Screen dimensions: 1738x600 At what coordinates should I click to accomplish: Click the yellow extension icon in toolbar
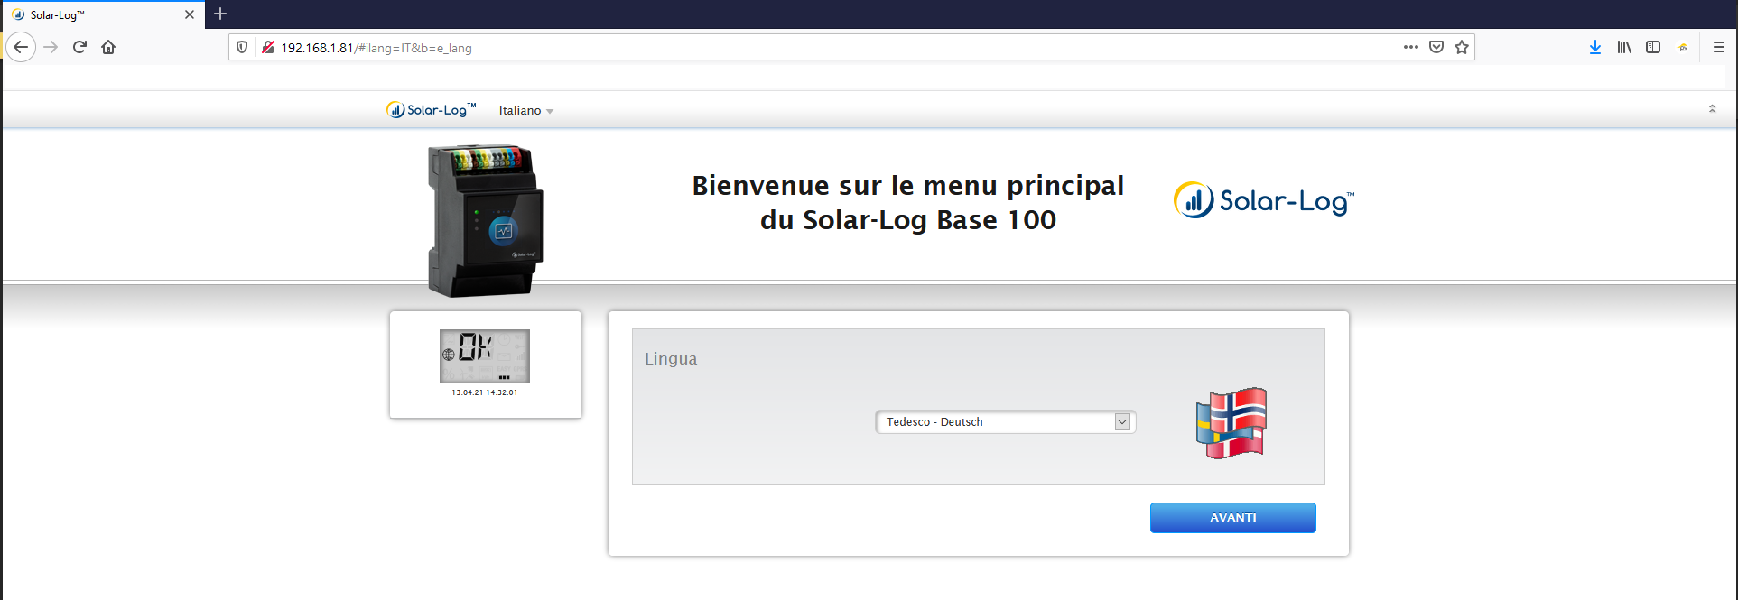tap(1683, 47)
